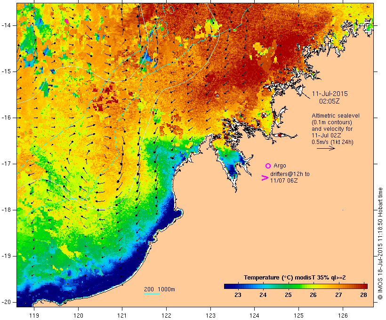Click the latitude axis label '-16'

6,118
